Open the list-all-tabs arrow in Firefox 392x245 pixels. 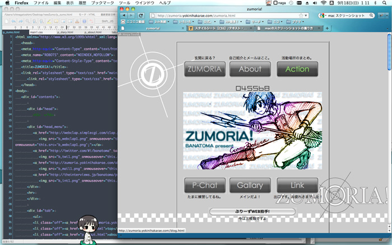click(x=388, y=29)
